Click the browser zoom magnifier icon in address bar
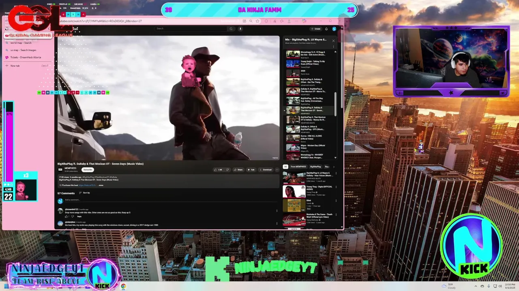The width and height of the screenshot is (519, 291). pyautogui.click(x=251, y=21)
